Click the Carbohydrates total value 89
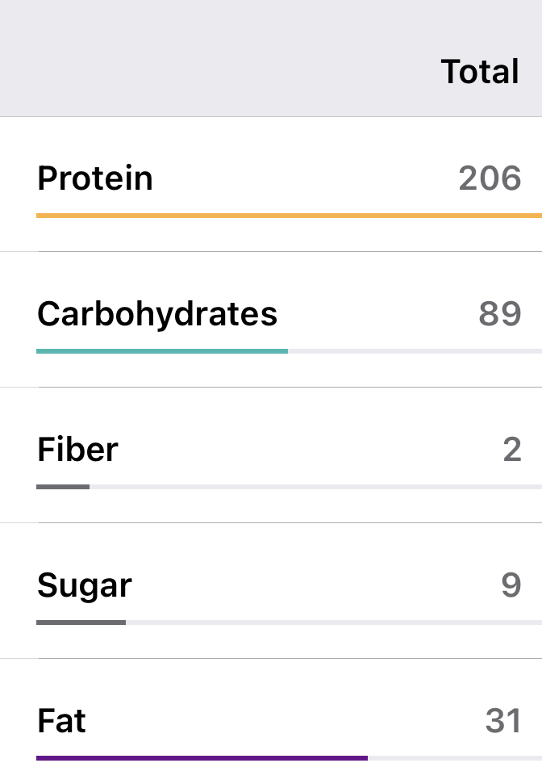542x763 pixels. [x=500, y=314]
